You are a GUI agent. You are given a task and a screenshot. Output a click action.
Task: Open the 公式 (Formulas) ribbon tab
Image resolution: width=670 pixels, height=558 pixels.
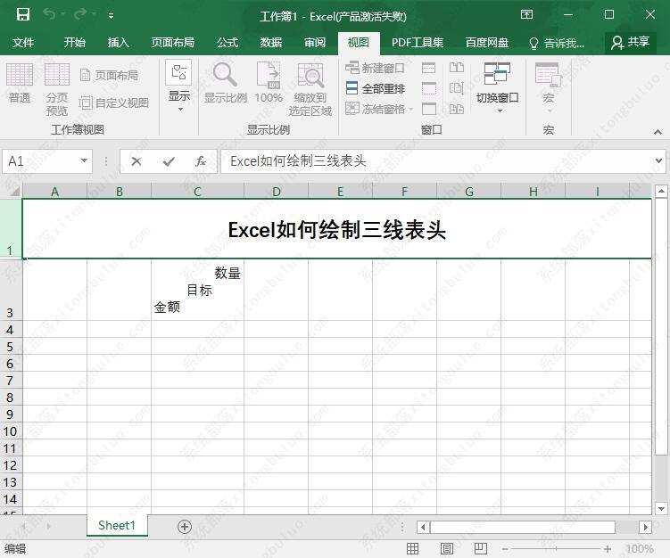pos(227,42)
